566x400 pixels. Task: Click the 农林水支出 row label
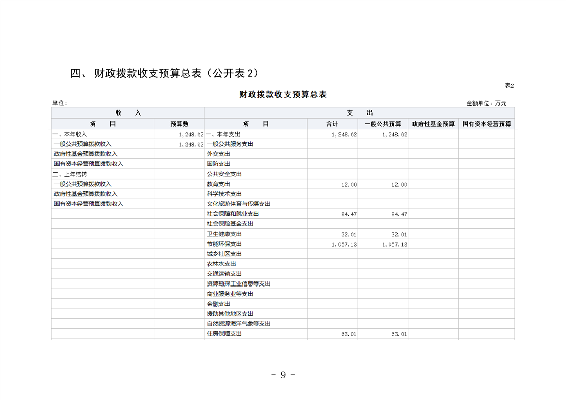pyautogui.click(x=221, y=264)
